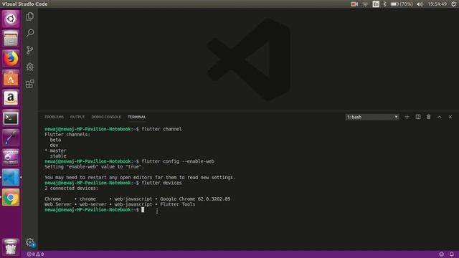Launch Google Chrome from the launcher

[x=11, y=197]
